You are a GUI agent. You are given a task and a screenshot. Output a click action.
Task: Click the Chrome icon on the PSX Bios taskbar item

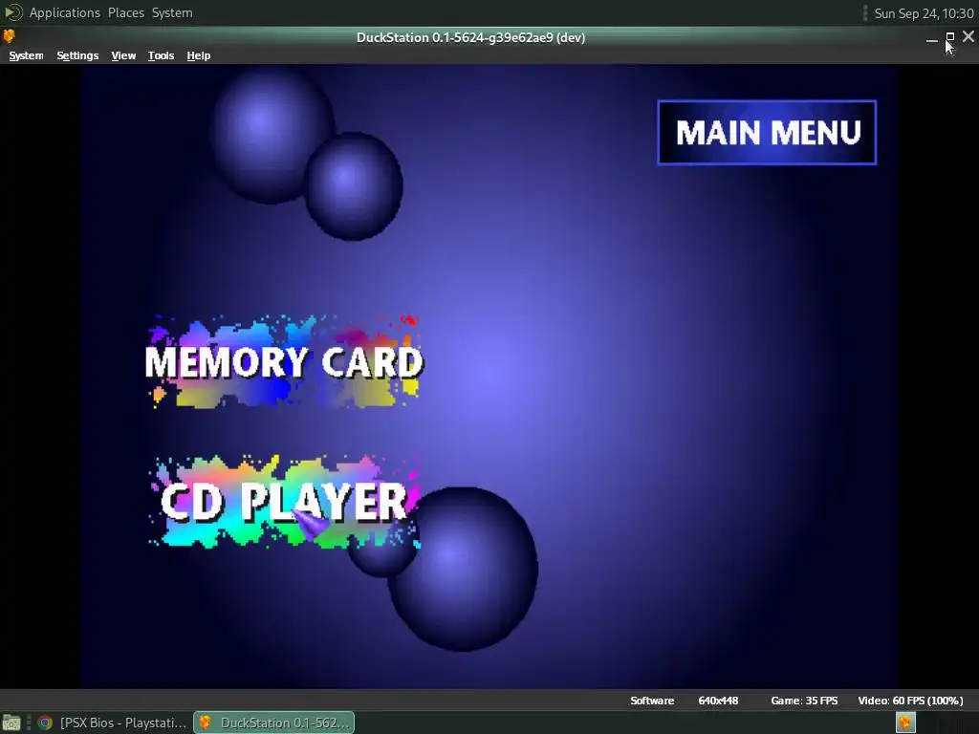point(45,723)
